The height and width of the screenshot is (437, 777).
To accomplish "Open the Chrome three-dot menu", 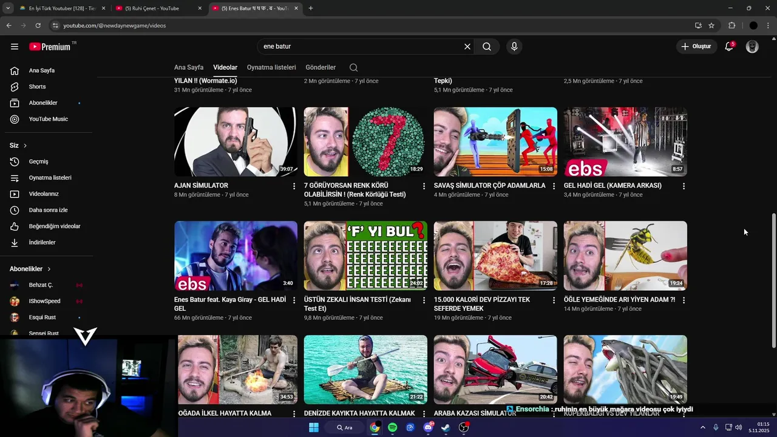I will click(769, 25).
